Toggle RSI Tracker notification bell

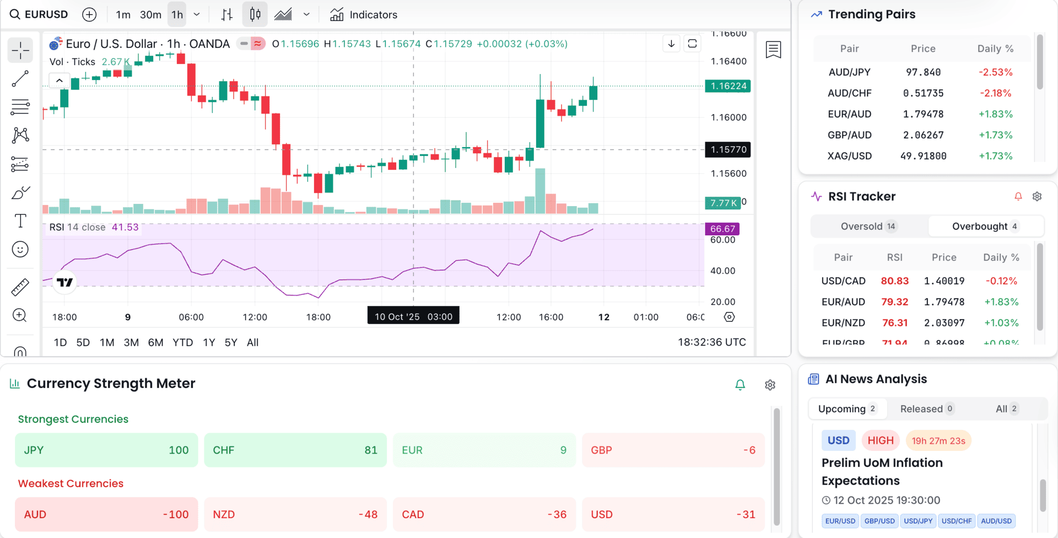(x=1018, y=196)
